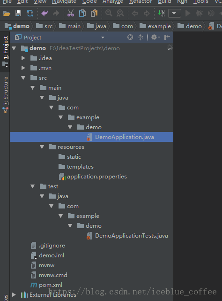This screenshot has width=222, height=301.
Task: Open Project panel settings gear
Action: point(155,37)
